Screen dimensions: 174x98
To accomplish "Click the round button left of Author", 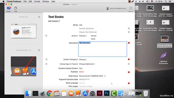I will pos(46,36).
